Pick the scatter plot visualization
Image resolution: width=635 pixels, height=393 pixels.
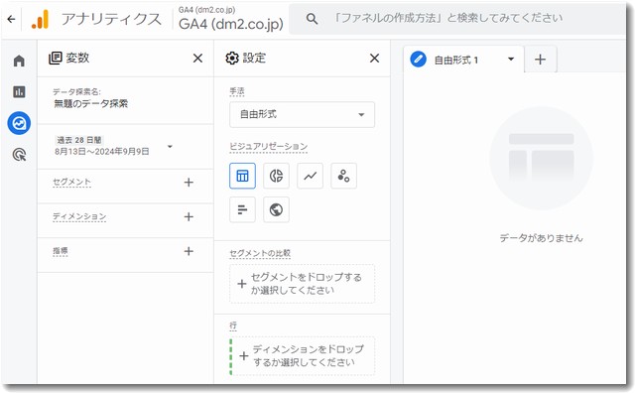(x=343, y=176)
